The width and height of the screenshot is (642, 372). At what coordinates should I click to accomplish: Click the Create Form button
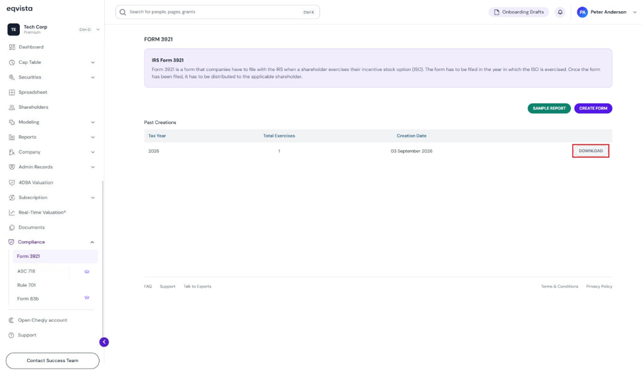593,109
